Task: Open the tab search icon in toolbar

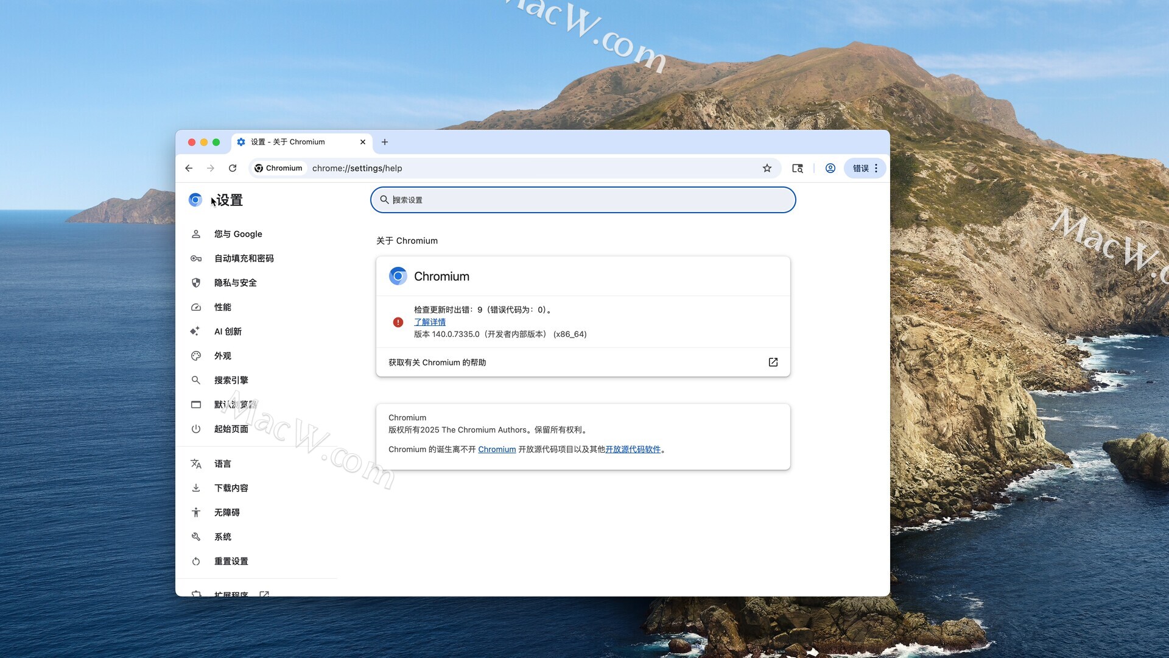Action: [798, 168]
